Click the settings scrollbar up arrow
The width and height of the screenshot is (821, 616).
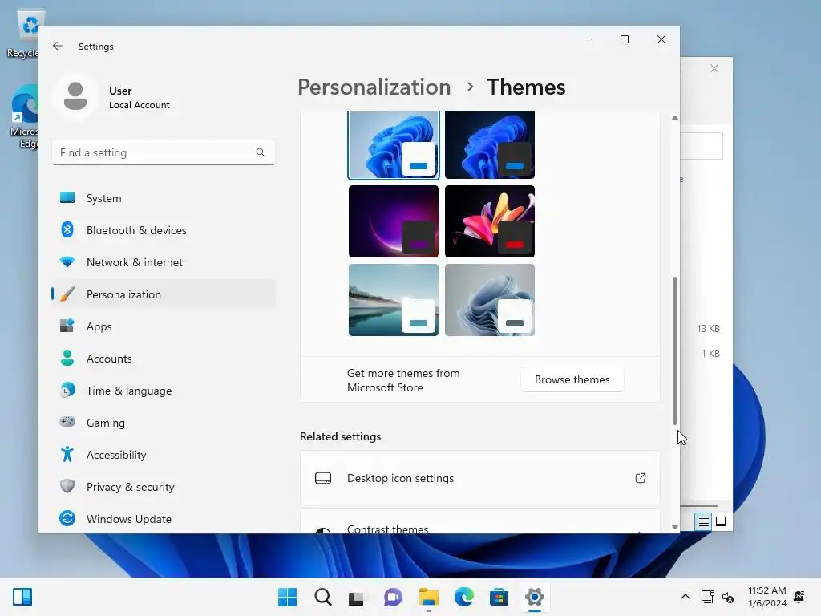[x=675, y=118]
